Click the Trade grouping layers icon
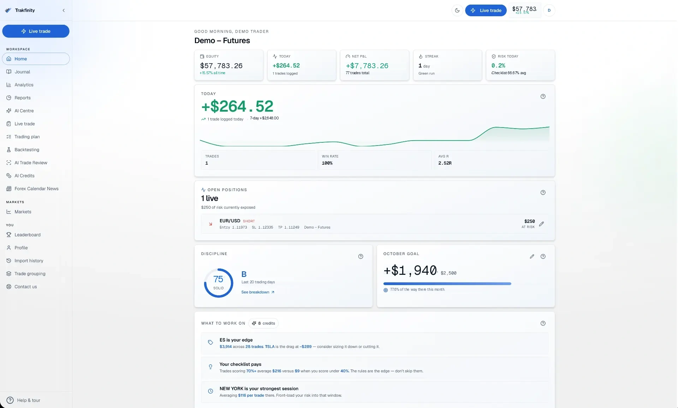This screenshot has height=408, width=678. pyautogui.click(x=9, y=274)
